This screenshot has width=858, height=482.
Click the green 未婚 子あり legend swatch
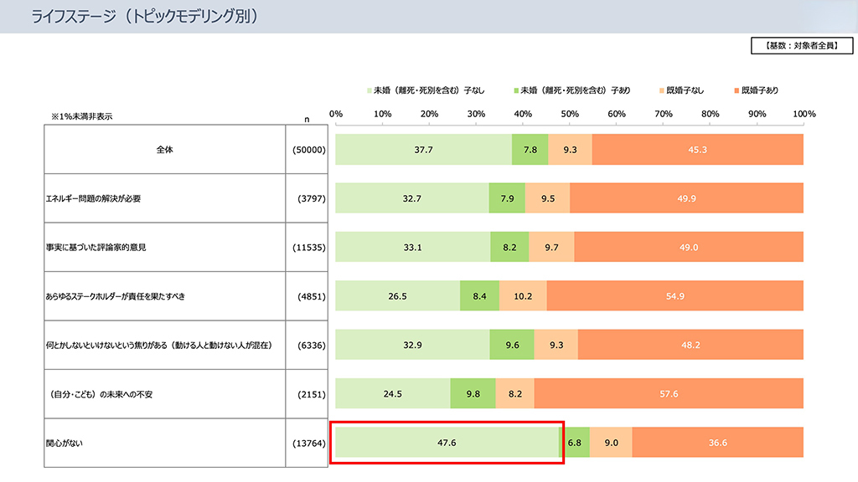click(515, 90)
